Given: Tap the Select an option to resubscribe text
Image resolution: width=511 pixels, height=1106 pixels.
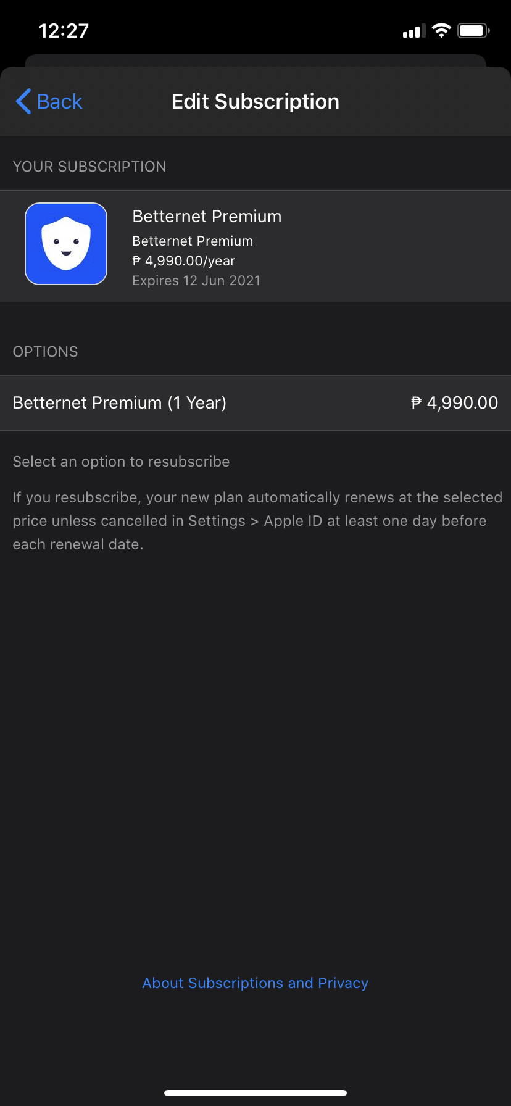Looking at the screenshot, I should point(121,462).
